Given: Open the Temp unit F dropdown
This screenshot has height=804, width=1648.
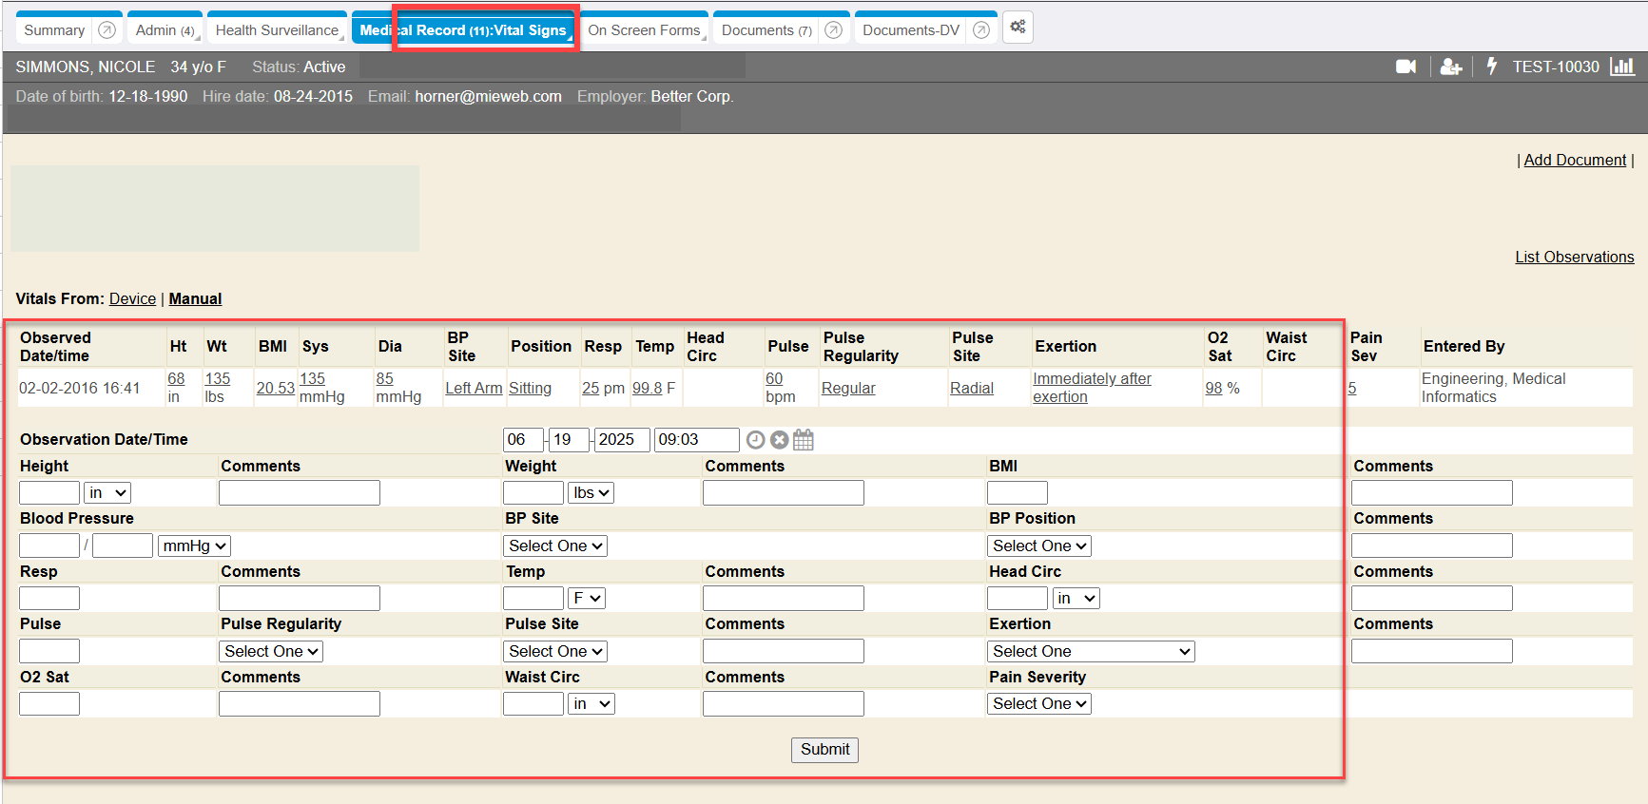Looking at the screenshot, I should pos(587,599).
